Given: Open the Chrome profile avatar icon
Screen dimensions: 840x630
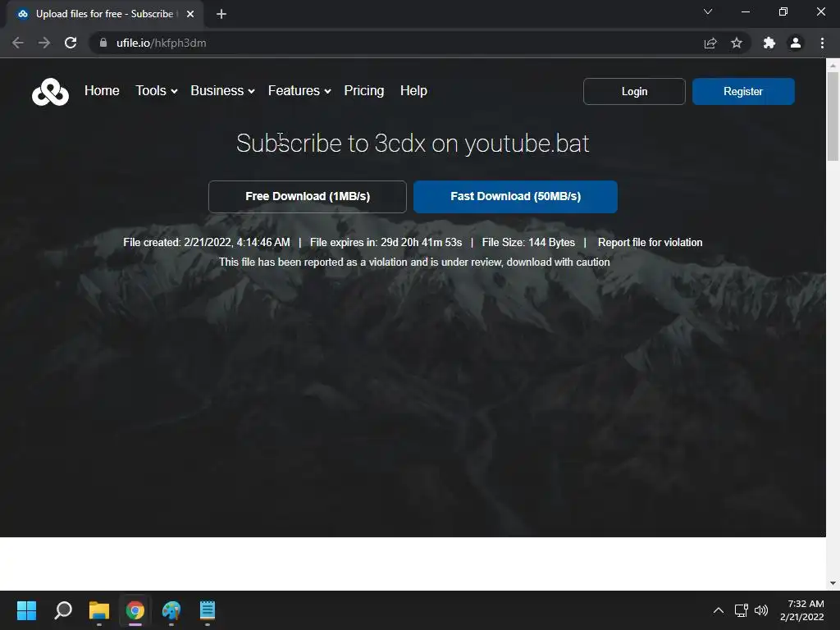Looking at the screenshot, I should coord(796,43).
